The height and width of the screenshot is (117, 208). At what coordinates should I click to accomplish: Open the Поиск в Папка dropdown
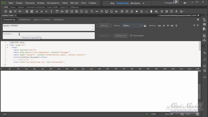(132, 25)
